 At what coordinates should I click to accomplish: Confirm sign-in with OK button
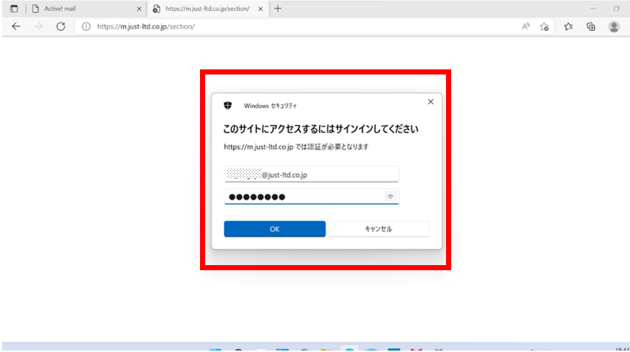(x=274, y=229)
